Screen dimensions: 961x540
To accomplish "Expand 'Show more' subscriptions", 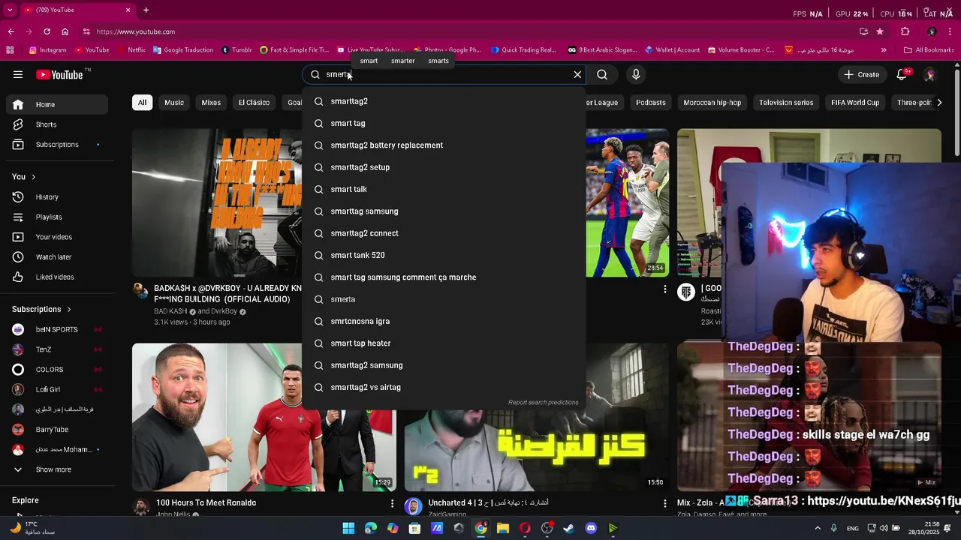I will click(56, 469).
